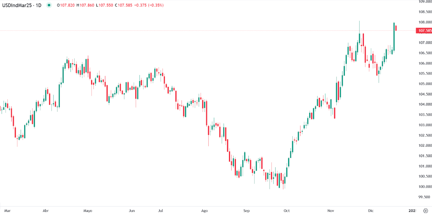
Task: Click the Sep label on time axis
Action: pyautogui.click(x=247, y=211)
